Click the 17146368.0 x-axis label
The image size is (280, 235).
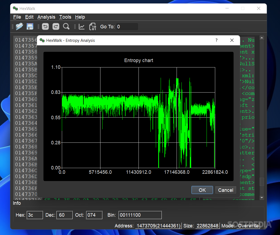(177, 172)
